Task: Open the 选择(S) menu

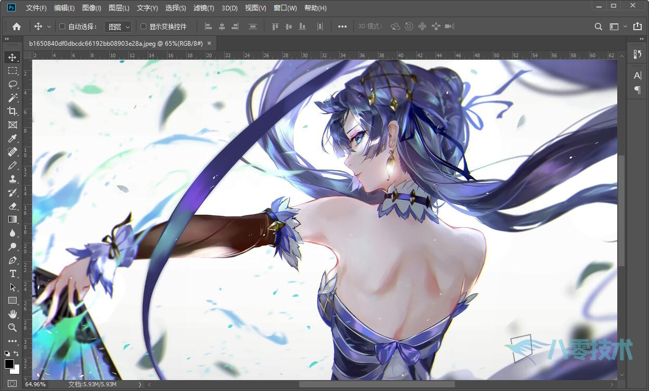Action: [x=175, y=8]
